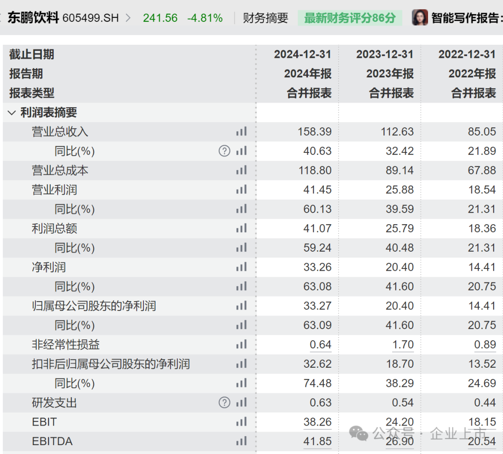
Task: Open chart icon for 同比 under 归属母公司股东的净利润
Action: 241,325
